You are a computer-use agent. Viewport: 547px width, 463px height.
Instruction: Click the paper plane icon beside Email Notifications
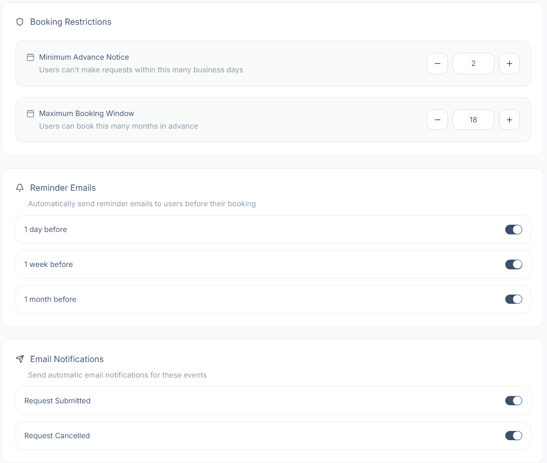20,359
